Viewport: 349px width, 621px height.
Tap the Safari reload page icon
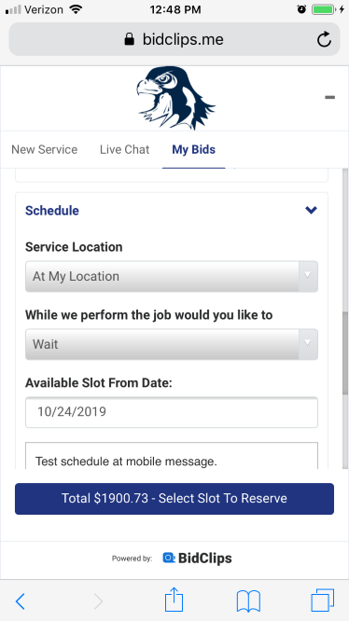tap(324, 39)
